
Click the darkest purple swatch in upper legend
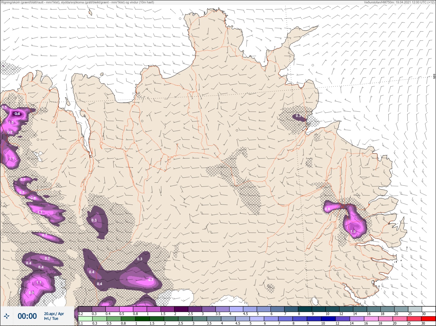181,309
